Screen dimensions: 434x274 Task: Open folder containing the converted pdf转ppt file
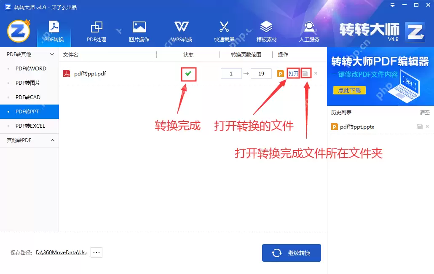click(x=305, y=73)
